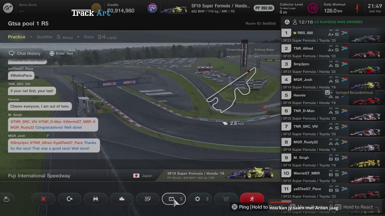Select player TNR_D-Man in the list
Image resolution: width=385 pixels, height=216 pixels.
tap(333, 115)
